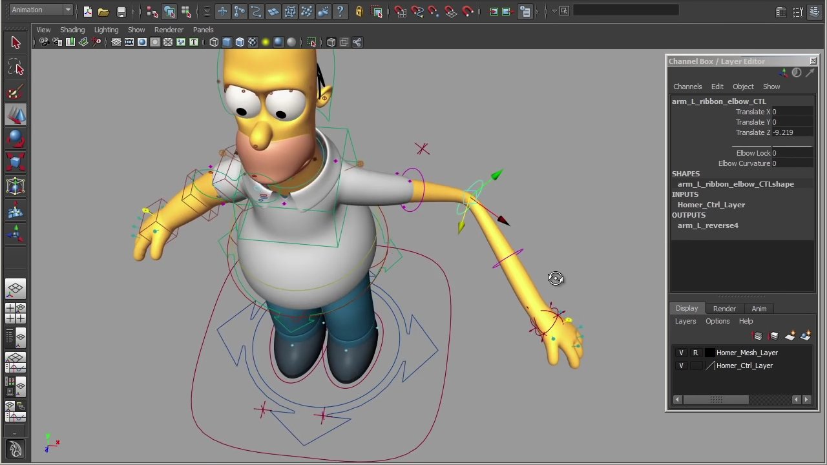
Task: Click the wireframe cube shading icon
Action: (214, 42)
